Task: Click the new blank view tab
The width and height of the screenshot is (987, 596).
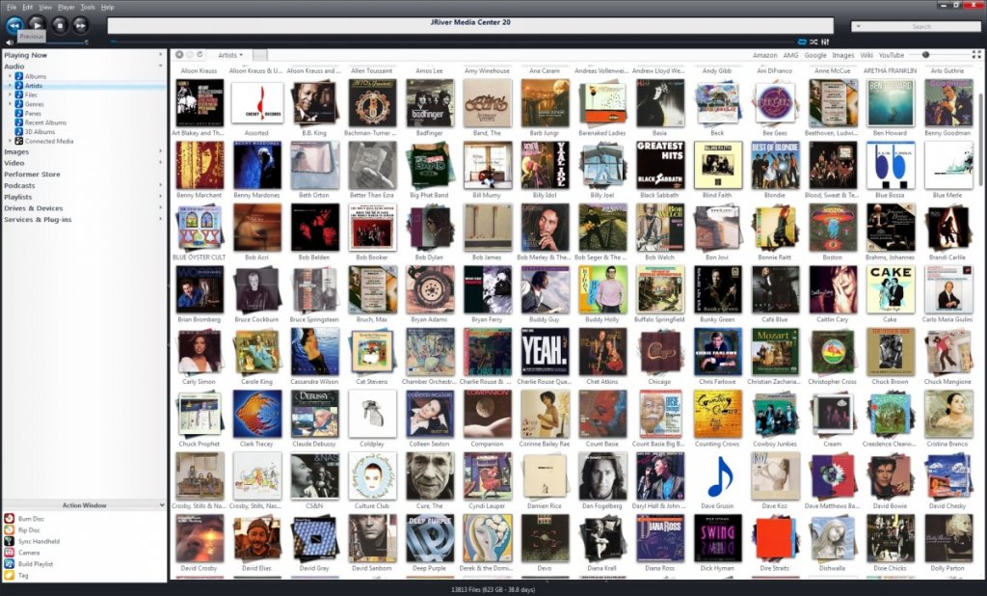Action: [x=259, y=55]
